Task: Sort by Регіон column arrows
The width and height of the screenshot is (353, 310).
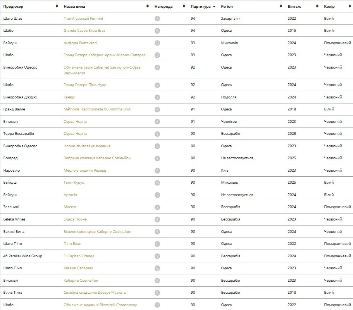Action: (281, 6)
